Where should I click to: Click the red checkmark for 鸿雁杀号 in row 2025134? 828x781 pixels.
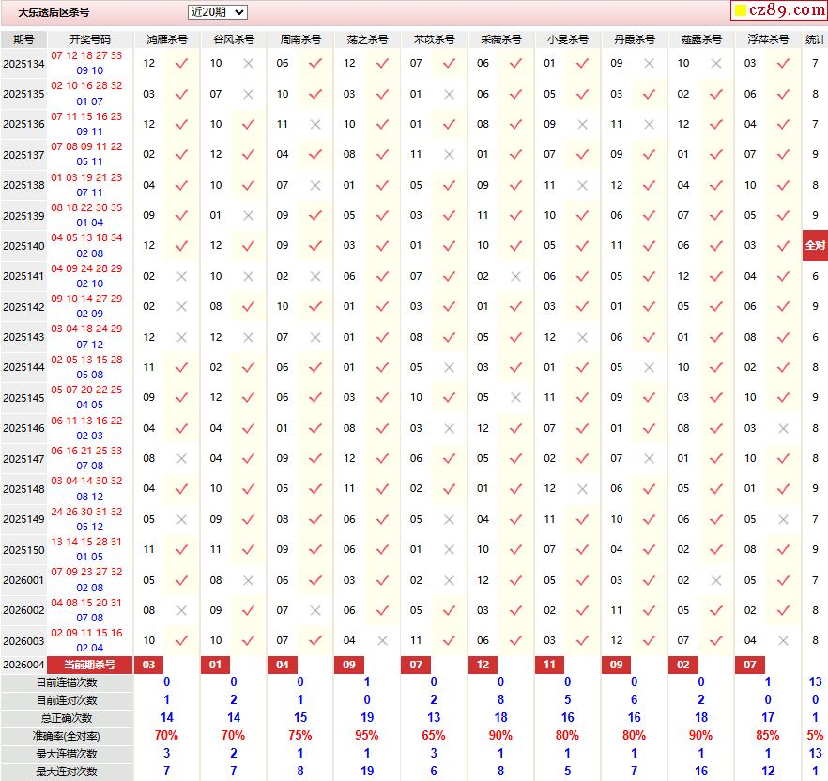pyautogui.click(x=181, y=63)
